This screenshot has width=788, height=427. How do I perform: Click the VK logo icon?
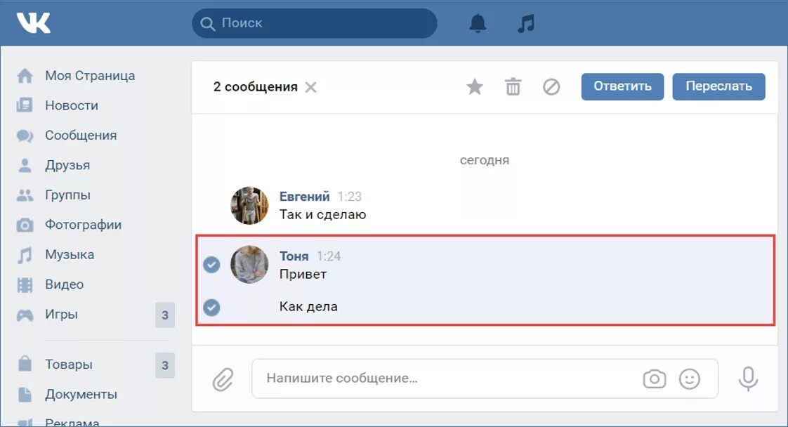tap(34, 22)
